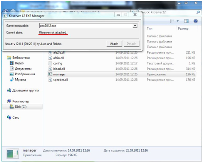Close the Kitserver 12 EXE Manager window

(135, 15)
